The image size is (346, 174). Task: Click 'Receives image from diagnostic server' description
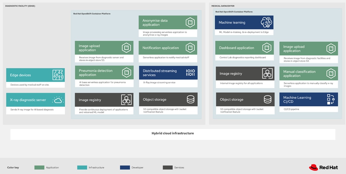pos(101,59)
